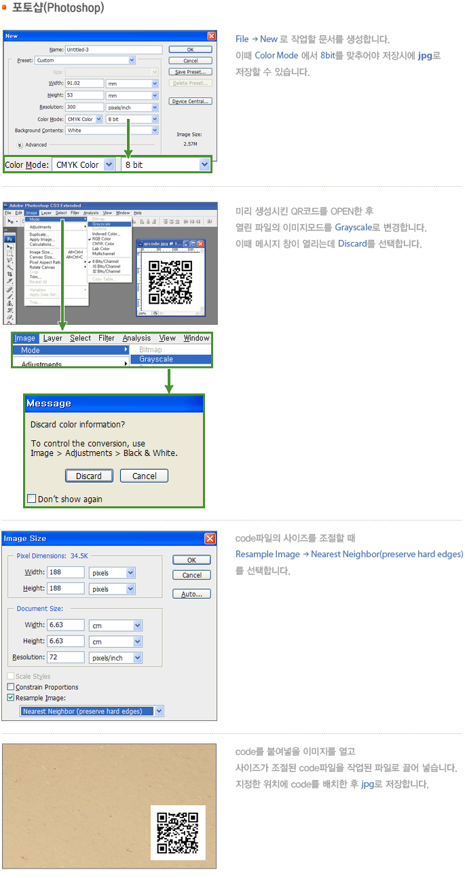
Task: Click Save Preset... button
Action: pos(190,72)
